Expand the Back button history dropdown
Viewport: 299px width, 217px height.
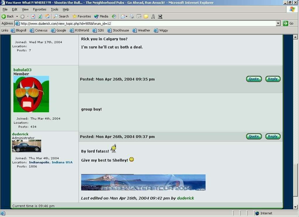click(17, 16)
